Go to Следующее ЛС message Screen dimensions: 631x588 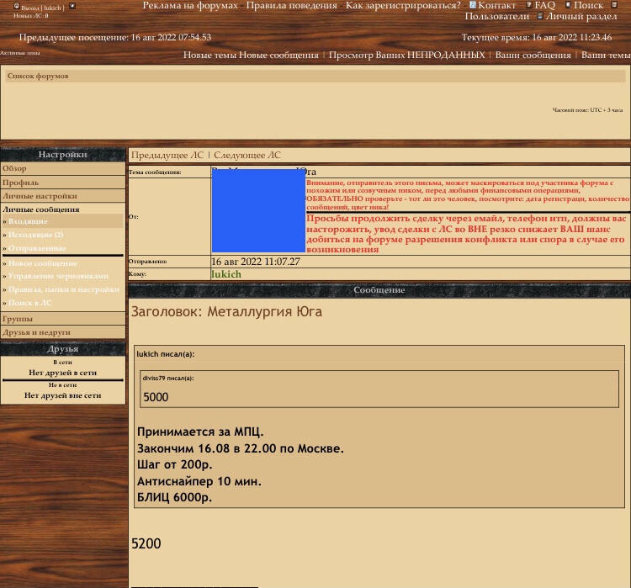coord(247,155)
